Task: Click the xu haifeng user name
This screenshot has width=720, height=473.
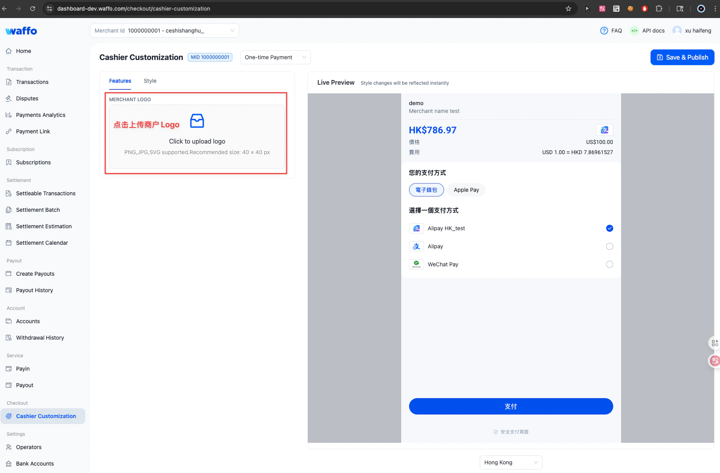Action: (698, 31)
